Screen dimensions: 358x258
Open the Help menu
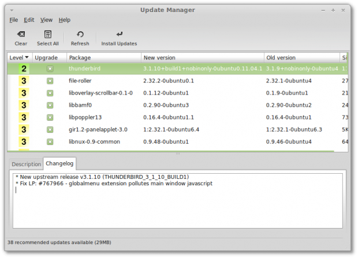point(65,20)
